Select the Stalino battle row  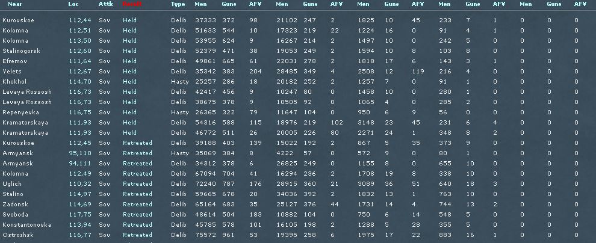coord(298,194)
